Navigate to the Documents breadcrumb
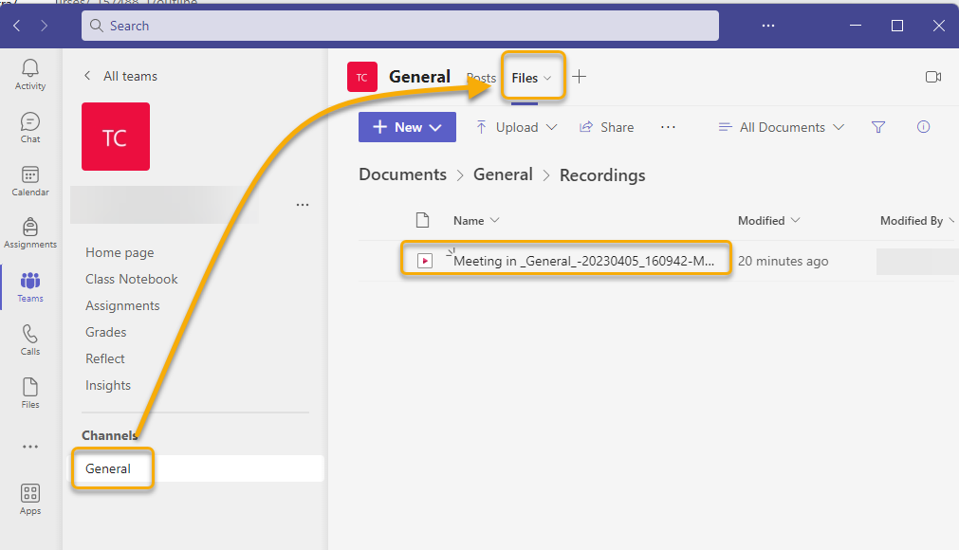This screenshot has width=959, height=550. pyautogui.click(x=402, y=174)
